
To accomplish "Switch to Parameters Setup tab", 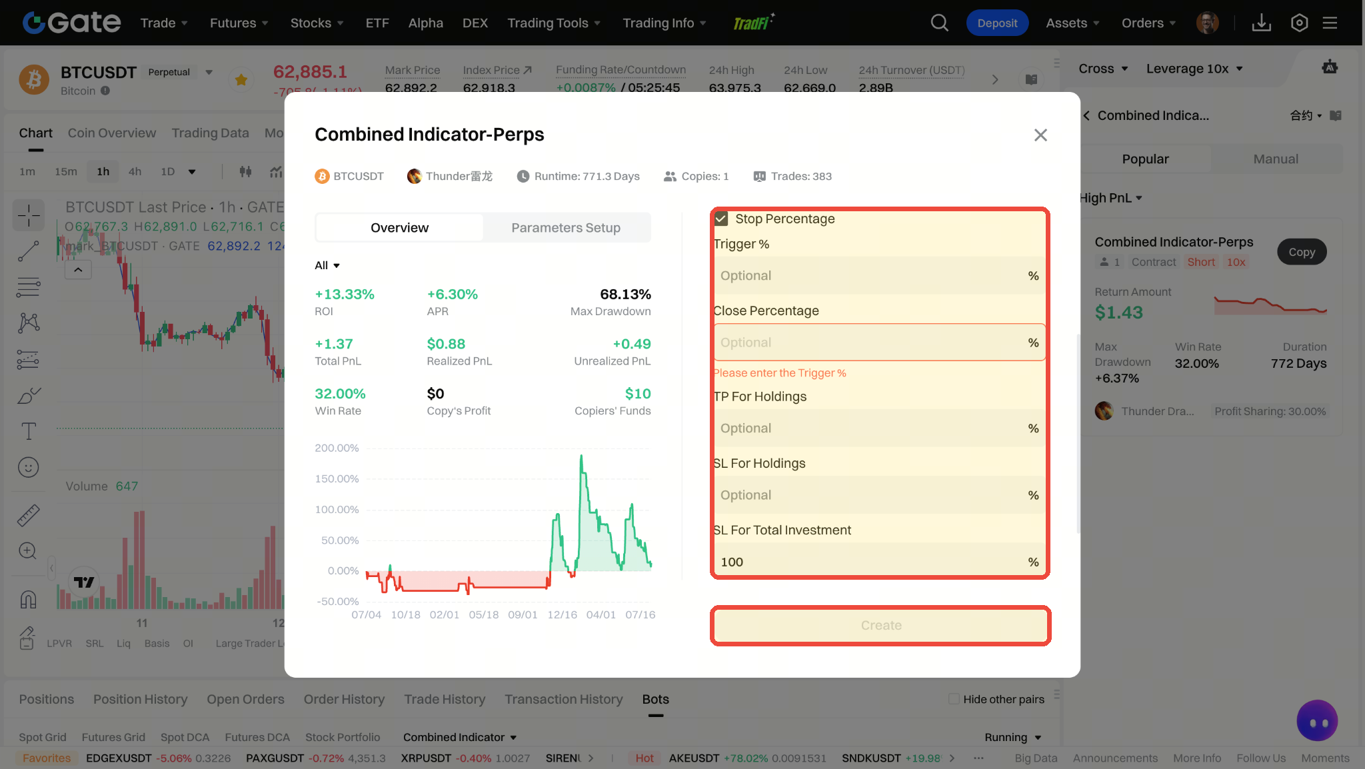I will (x=566, y=228).
